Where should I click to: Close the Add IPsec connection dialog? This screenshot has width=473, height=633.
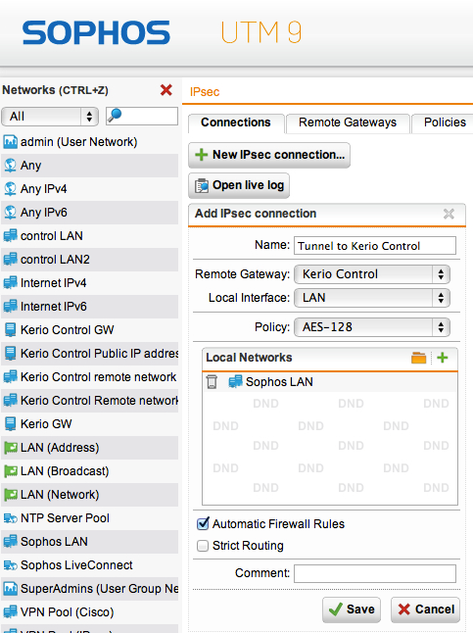(449, 214)
